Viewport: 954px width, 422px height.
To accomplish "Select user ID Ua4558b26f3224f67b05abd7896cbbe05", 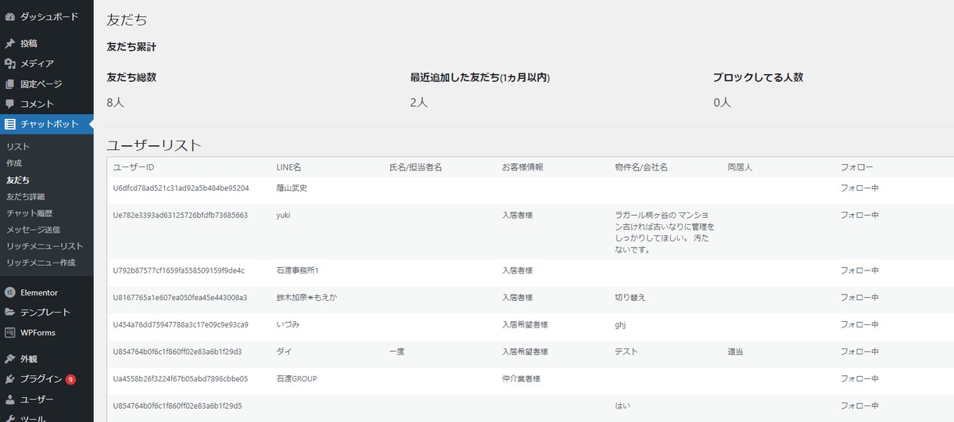I will tap(181, 379).
